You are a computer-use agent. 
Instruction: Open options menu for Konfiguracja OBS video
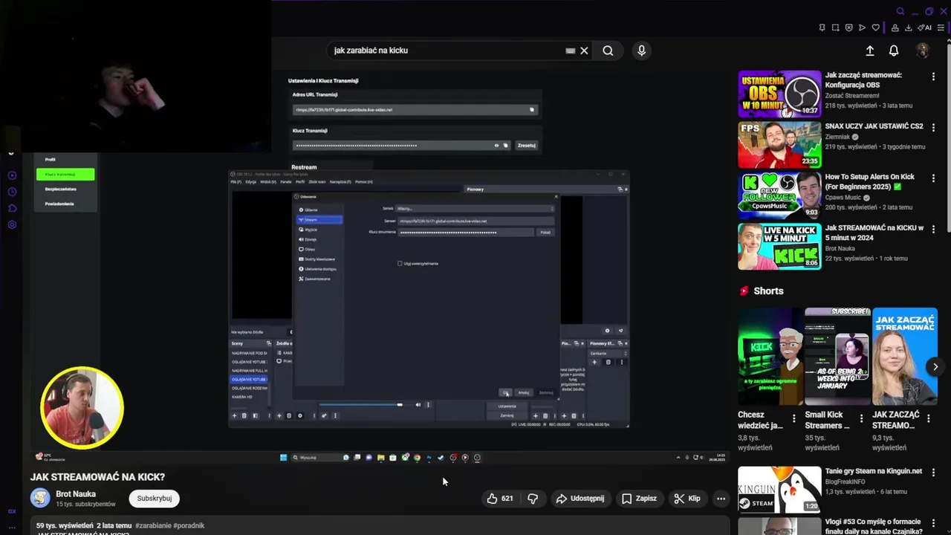(x=933, y=76)
